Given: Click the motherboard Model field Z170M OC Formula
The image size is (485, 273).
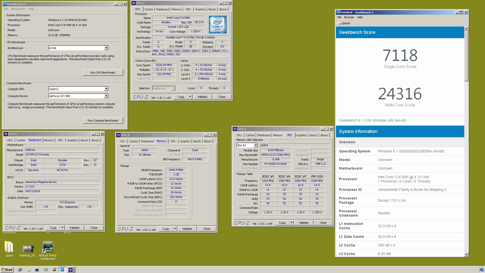Looking at the screenshot, I should pos(49,155).
